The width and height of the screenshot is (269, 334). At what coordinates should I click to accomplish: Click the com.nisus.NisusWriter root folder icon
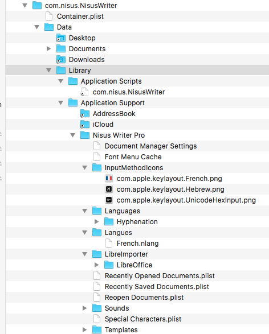pos(37,5)
